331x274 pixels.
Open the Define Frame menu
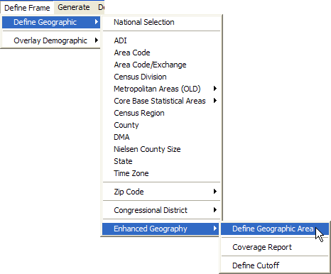tap(27, 8)
